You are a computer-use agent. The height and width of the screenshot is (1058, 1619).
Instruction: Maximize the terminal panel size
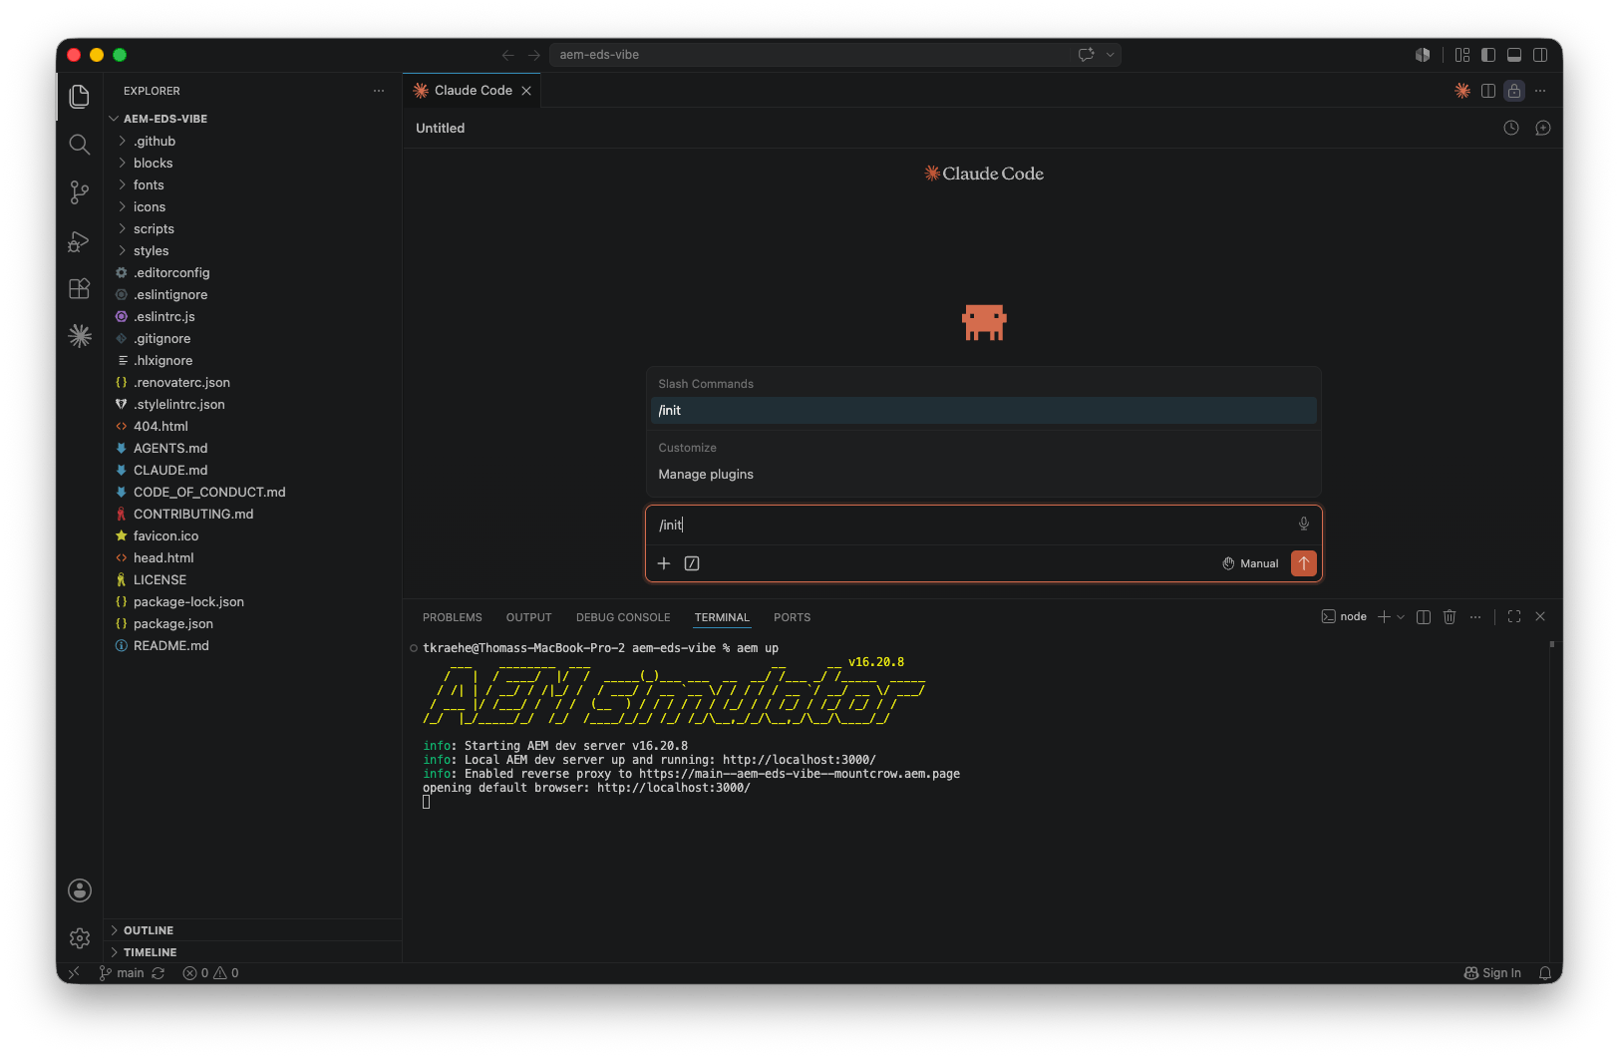[1514, 617]
